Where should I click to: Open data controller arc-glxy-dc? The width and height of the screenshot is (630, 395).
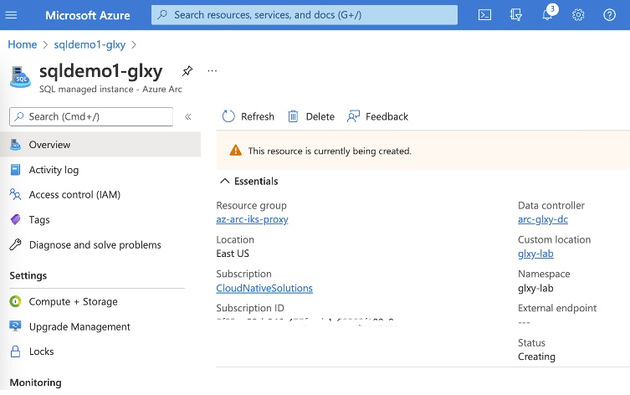(543, 219)
